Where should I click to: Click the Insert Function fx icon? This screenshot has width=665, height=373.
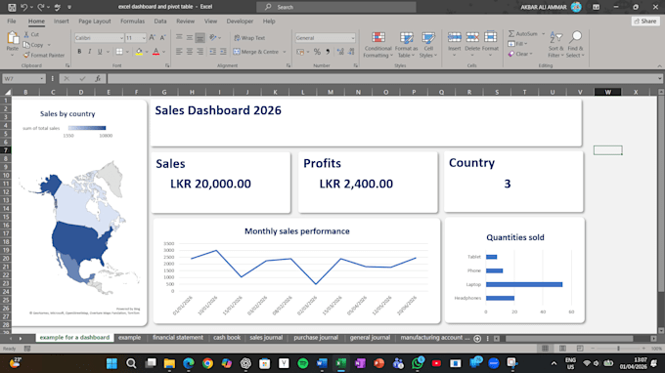(x=98, y=78)
